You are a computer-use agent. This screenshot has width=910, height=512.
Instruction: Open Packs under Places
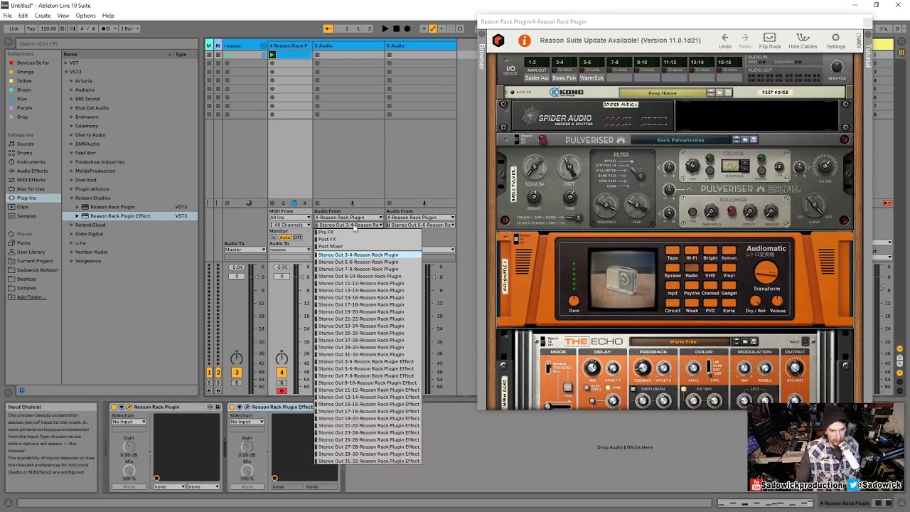(23, 242)
